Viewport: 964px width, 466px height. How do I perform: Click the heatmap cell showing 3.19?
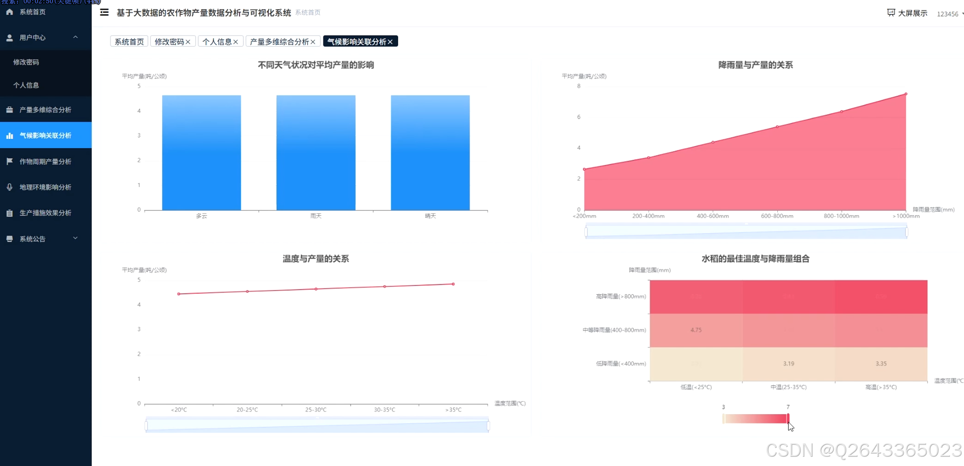pyautogui.click(x=788, y=364)
